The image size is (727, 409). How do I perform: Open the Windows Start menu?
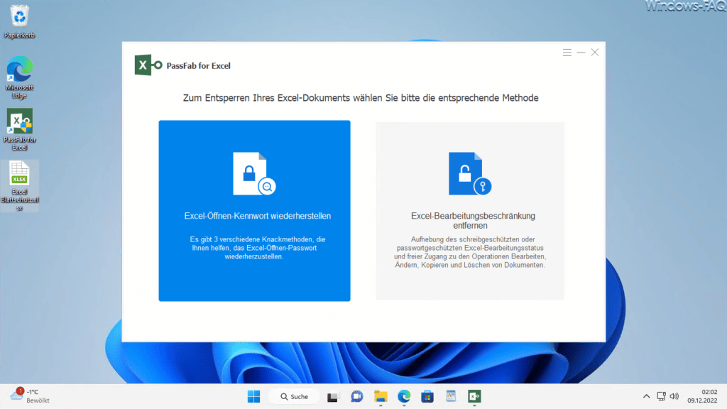pyautogui.click(x=253, y=396)
